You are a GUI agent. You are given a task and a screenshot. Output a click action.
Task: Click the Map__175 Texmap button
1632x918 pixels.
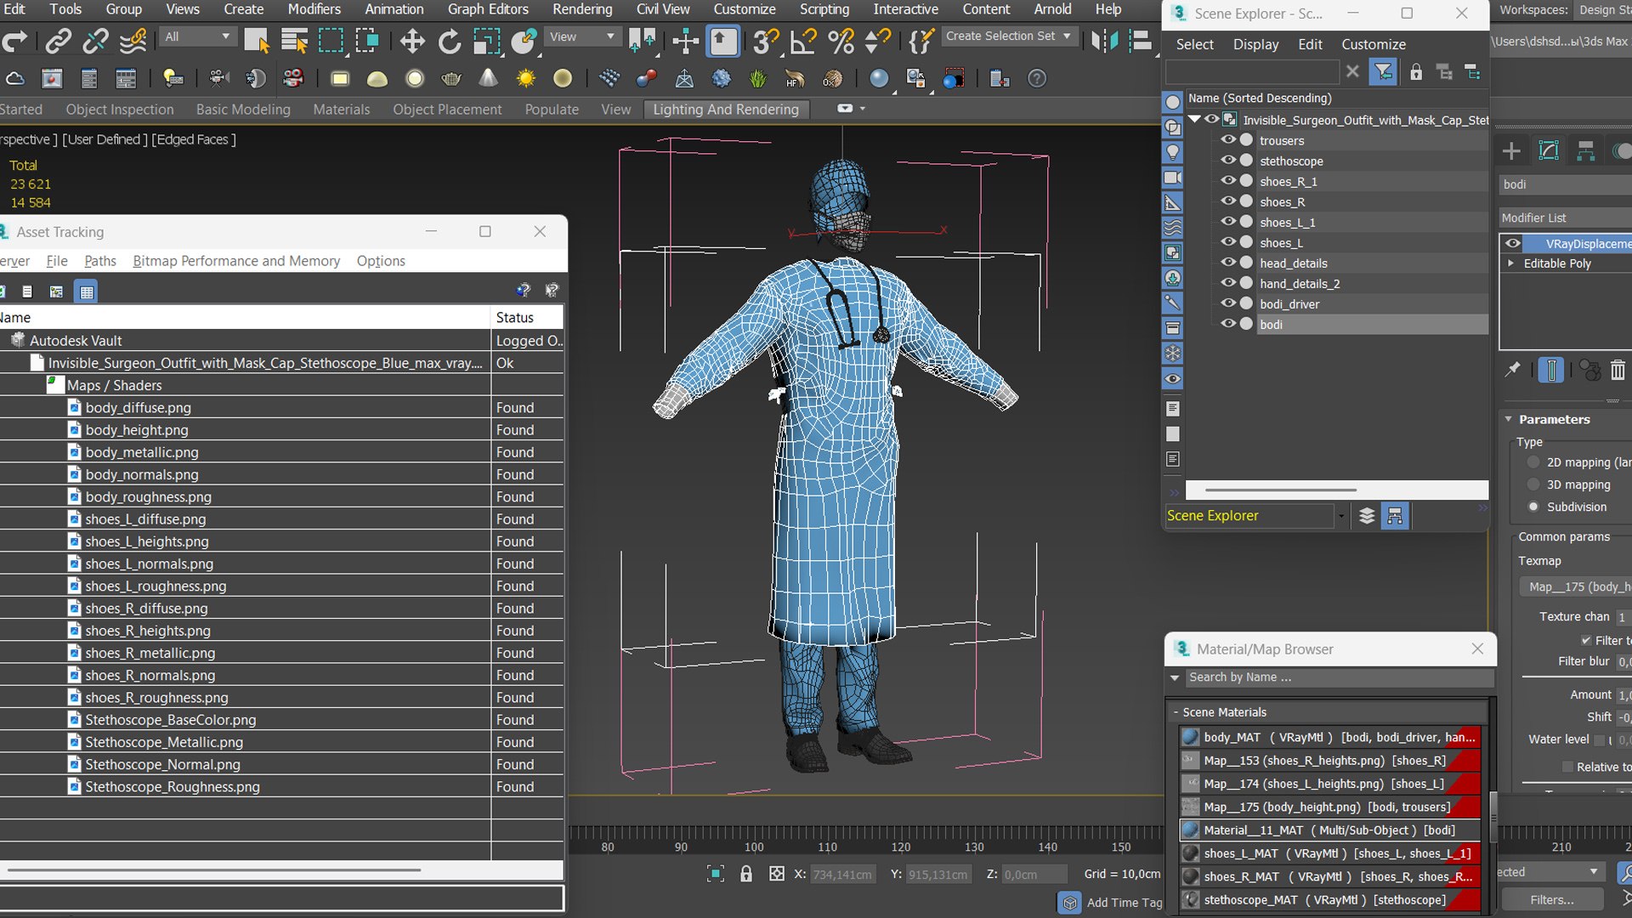[x=1575, y=586]
